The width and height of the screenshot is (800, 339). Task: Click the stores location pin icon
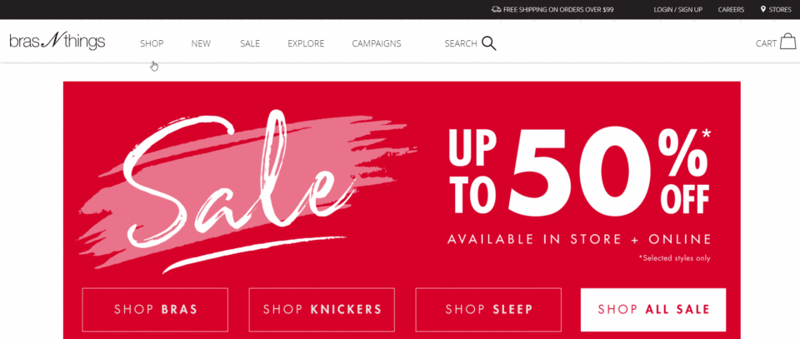coord(763,9)
